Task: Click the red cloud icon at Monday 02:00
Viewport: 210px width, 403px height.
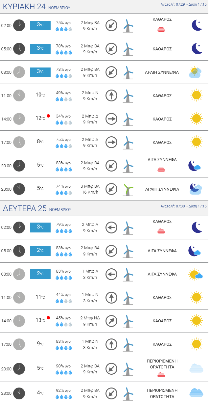Action: pyautogui.click(x=161, y=231)
